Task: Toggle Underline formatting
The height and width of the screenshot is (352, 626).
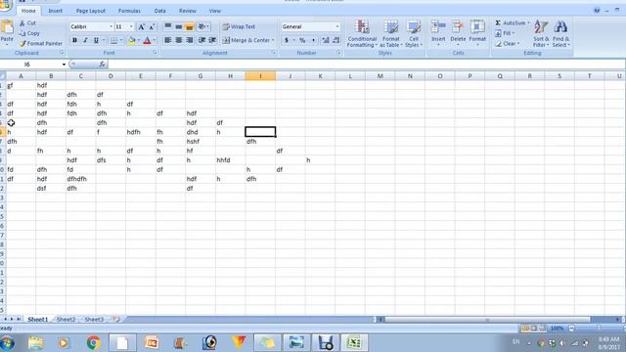Action: (x=96, y=40)
